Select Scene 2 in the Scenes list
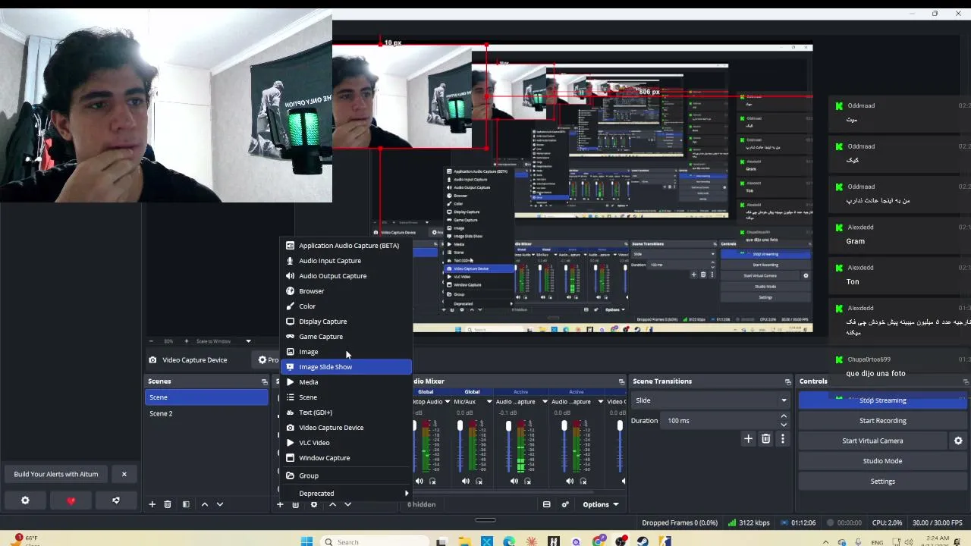 [206, 414]
